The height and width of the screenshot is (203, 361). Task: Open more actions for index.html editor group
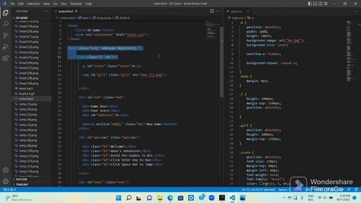click(x=218, y=11)
